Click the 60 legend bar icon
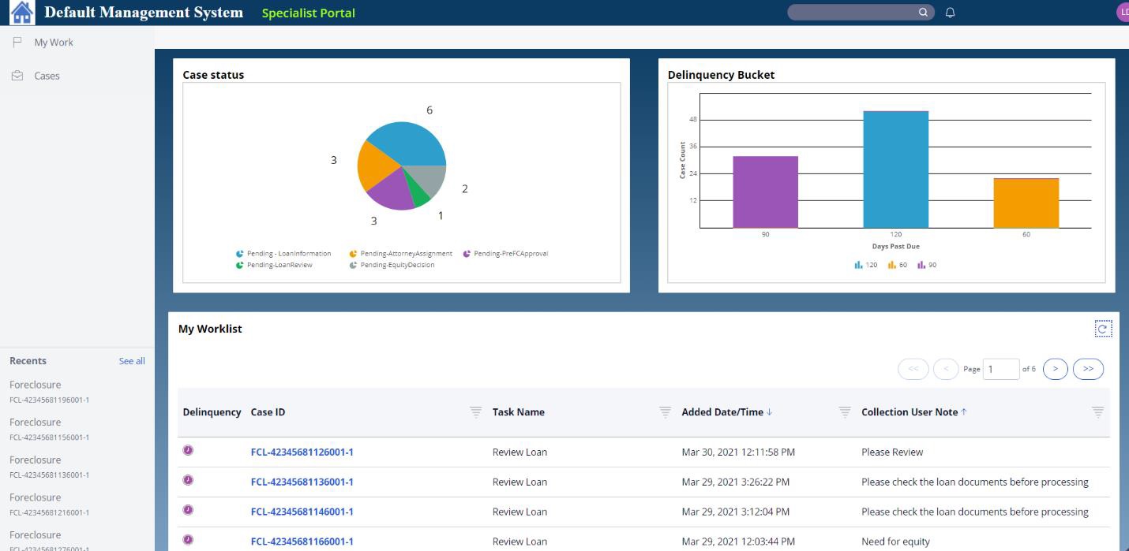 891,265
